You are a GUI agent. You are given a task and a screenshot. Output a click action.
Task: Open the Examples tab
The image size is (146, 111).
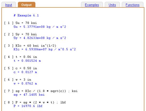click(x=92, y=5)
